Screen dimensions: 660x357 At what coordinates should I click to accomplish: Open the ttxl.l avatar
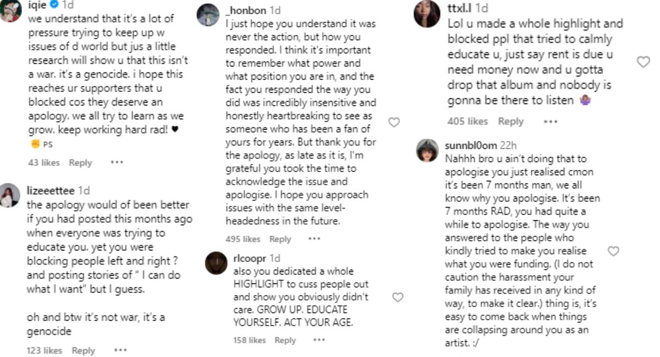click(x=427, y=14)
